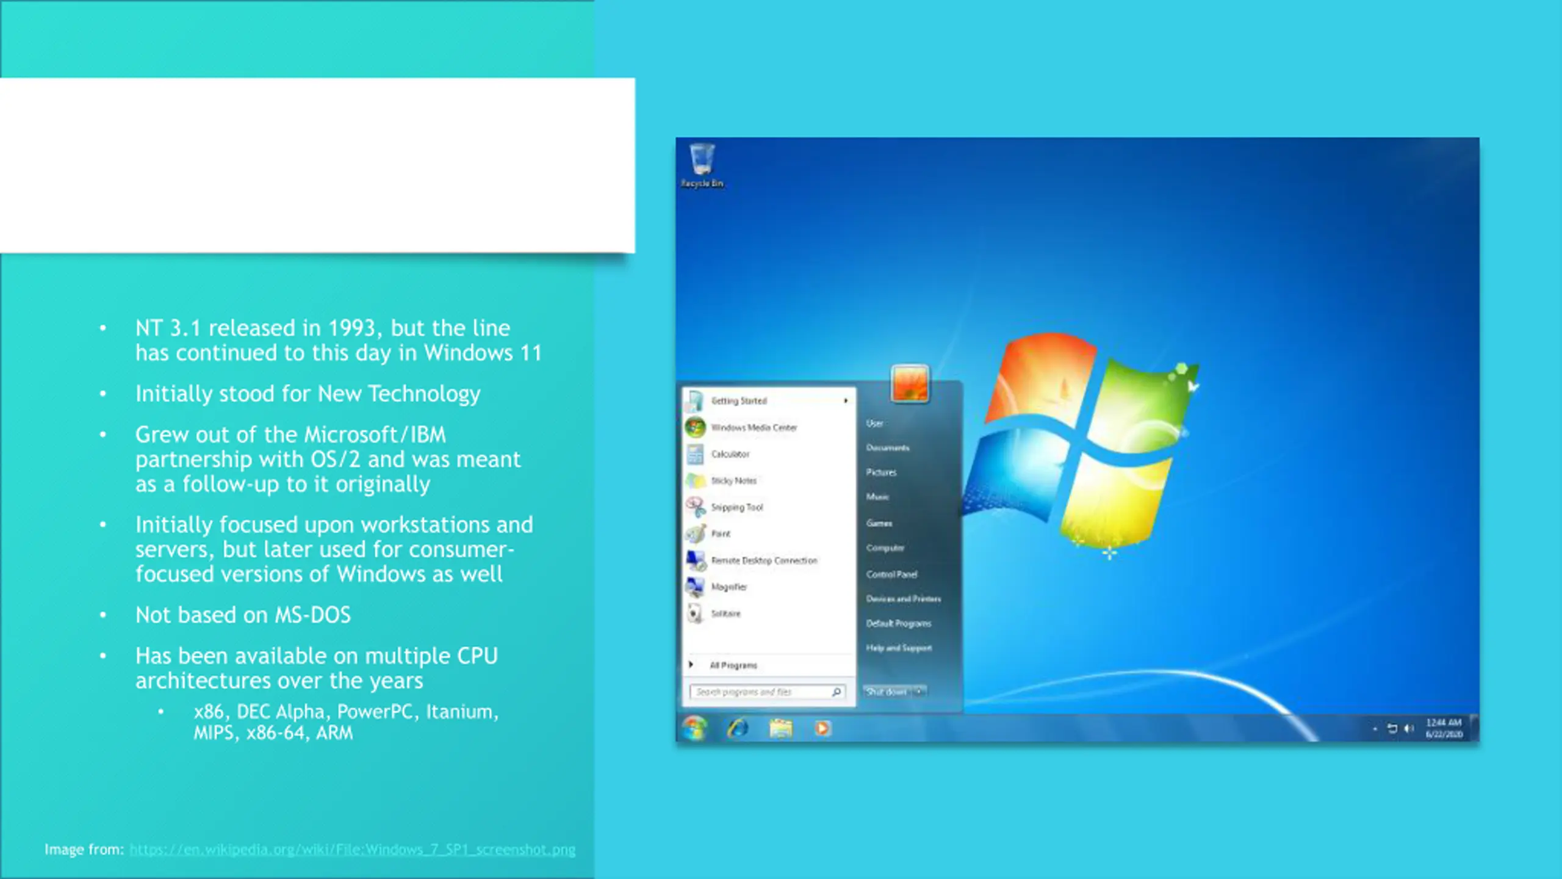Click the volume speaker tray icon
The image size is (1562, 879).
(x=1409, y=728)
